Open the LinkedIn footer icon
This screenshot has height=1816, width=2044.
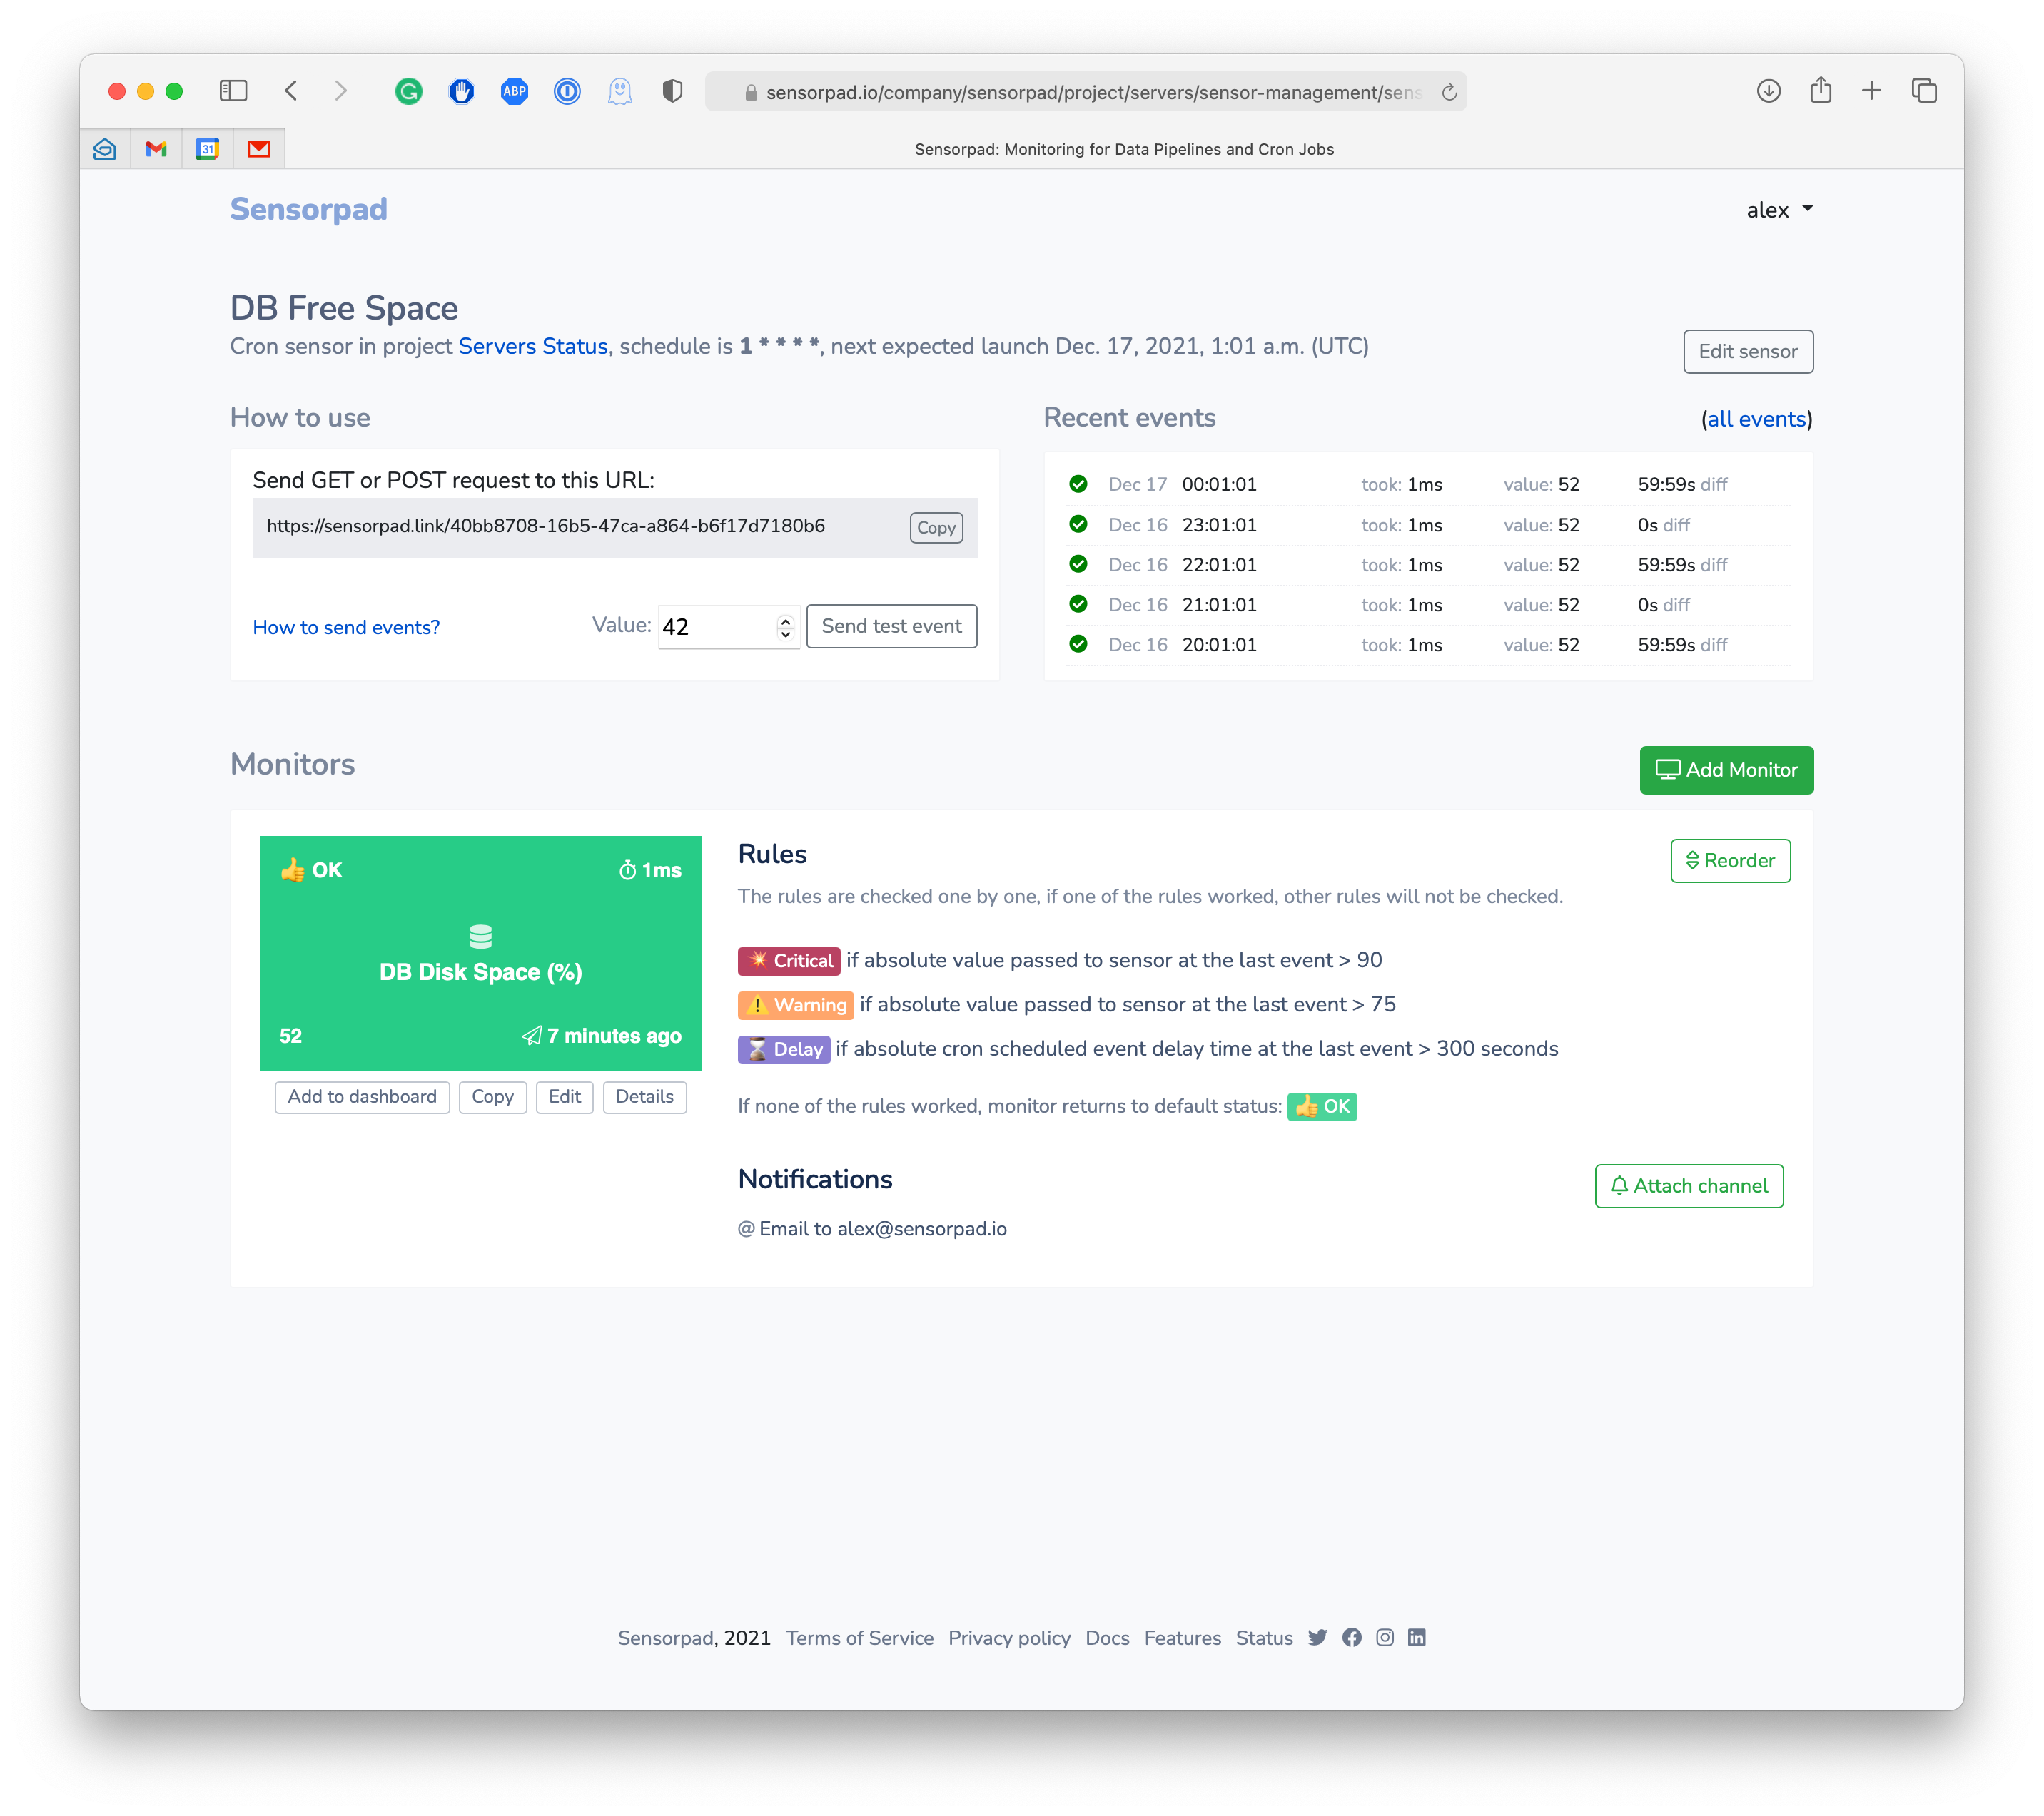1416,1637
